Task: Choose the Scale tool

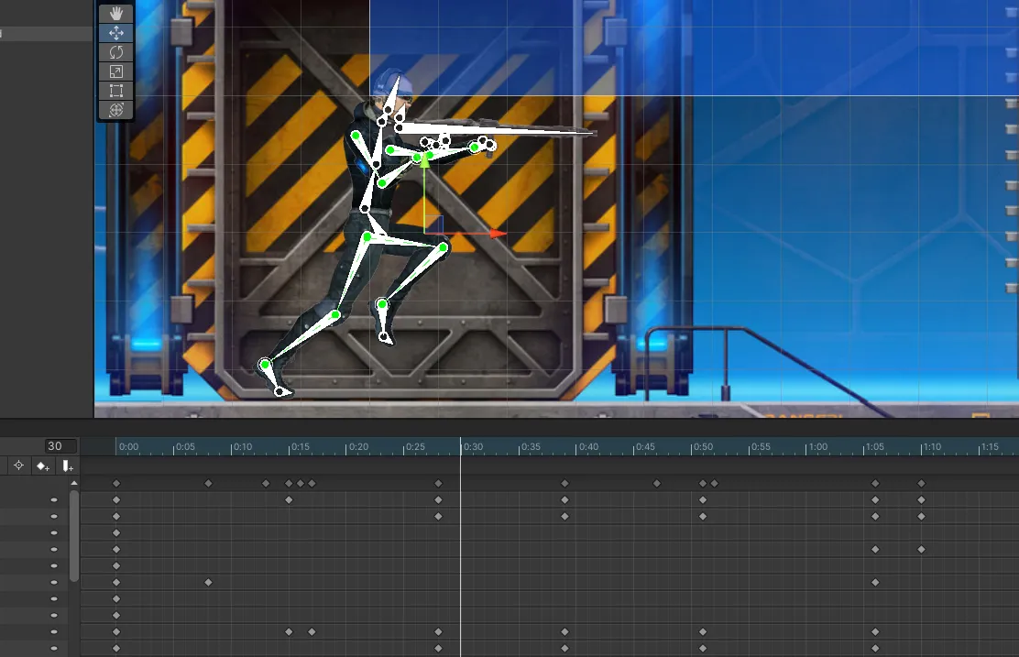Action: click(x=116, y=71)
